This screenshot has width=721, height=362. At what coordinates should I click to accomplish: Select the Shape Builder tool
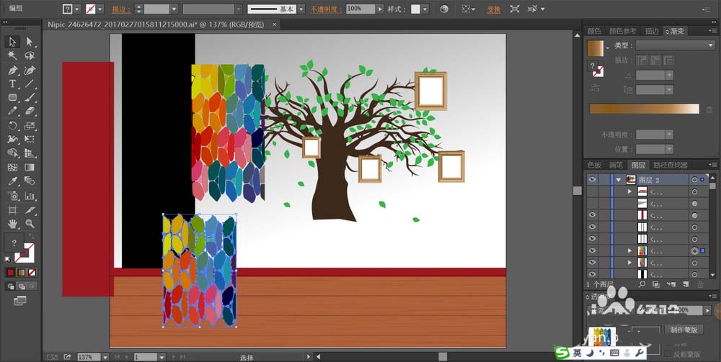coord(12,153)
